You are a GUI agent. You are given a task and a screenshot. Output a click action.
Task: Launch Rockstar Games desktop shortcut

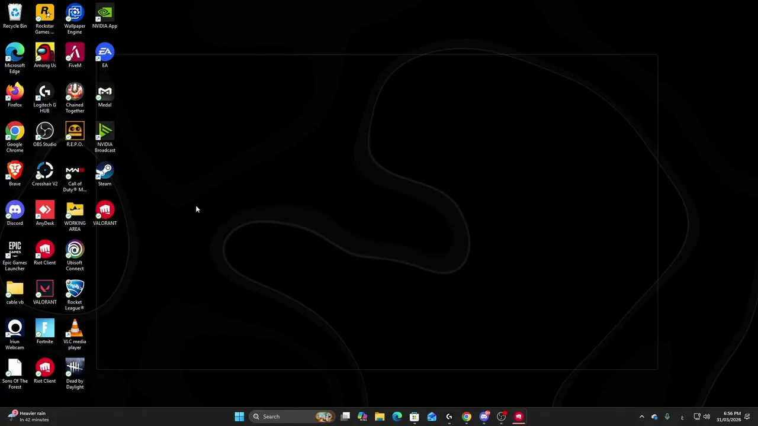click(x=44, y=20)
